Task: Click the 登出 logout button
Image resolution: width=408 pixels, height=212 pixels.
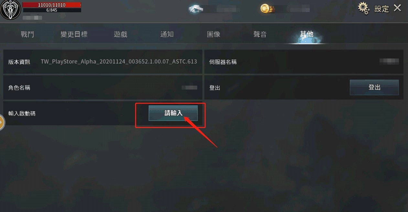Action: point(374,88)
